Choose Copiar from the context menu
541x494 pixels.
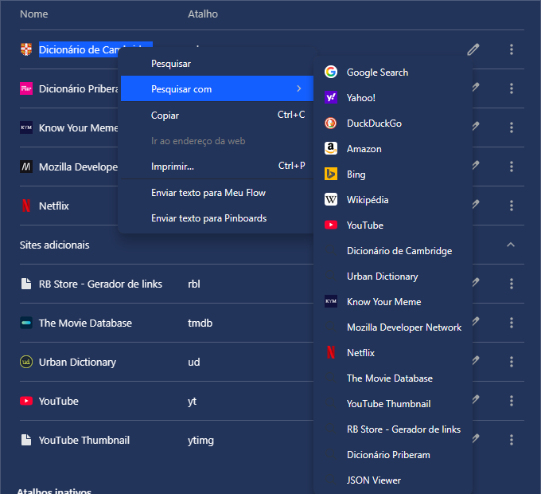(x=217, y=115)
